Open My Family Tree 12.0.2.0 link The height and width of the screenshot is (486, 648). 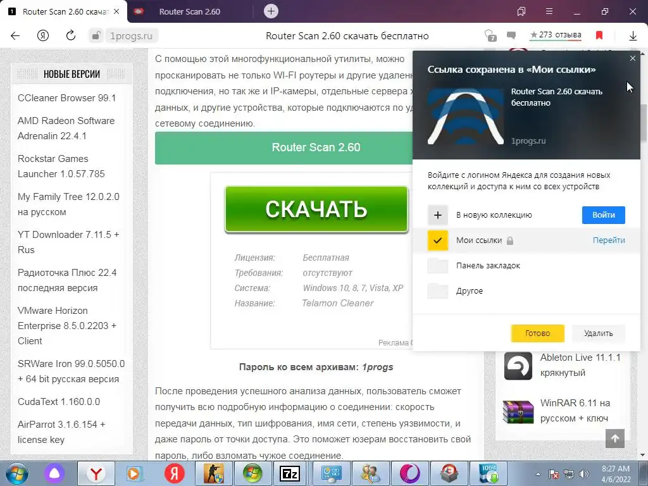(x=68, y=204)
